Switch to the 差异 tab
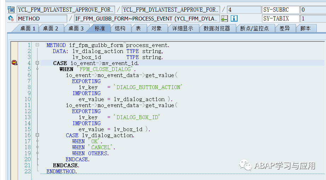Image resolution: width=326 pixels, height=180 pixels. pos(285,28)
